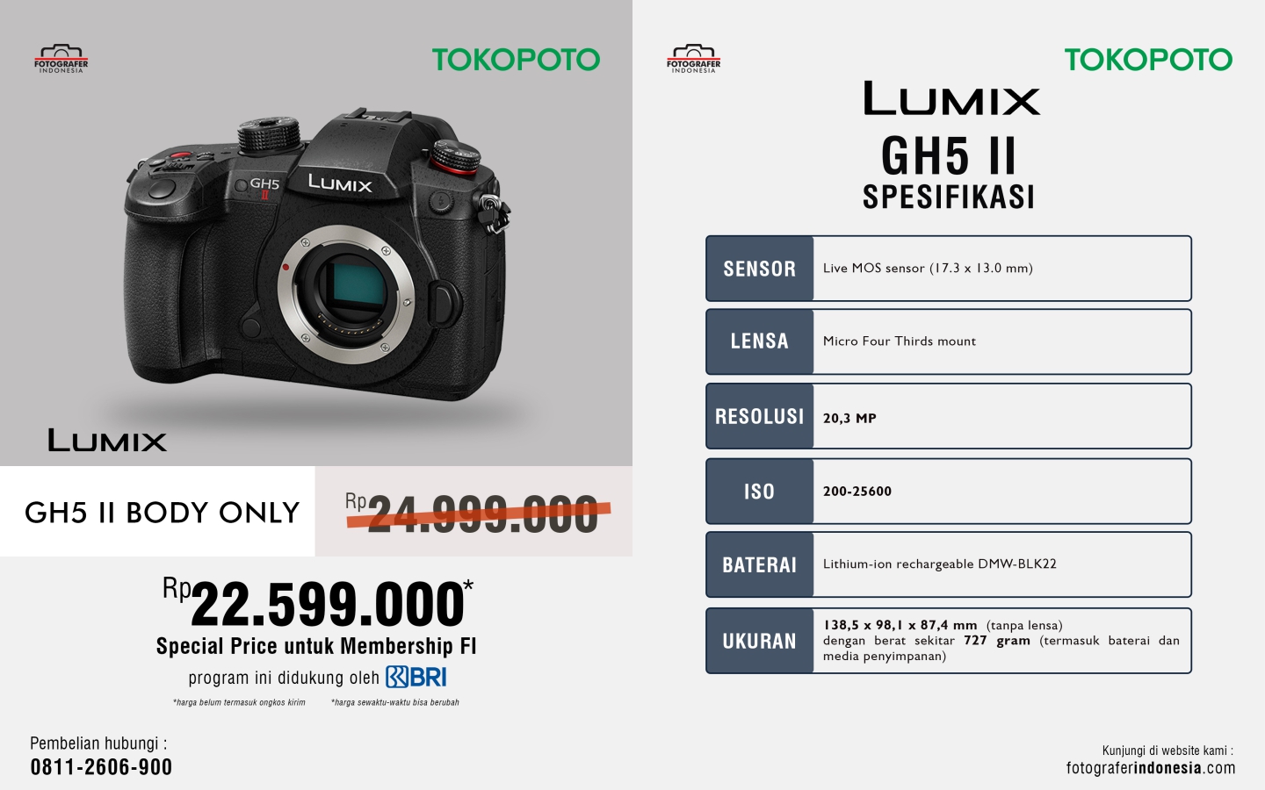Image resolution: width=1265 pixels, height=790 pixels.
Task: Click the Fotografer Indonesia logo on spec panel
Action: [694, 60]
